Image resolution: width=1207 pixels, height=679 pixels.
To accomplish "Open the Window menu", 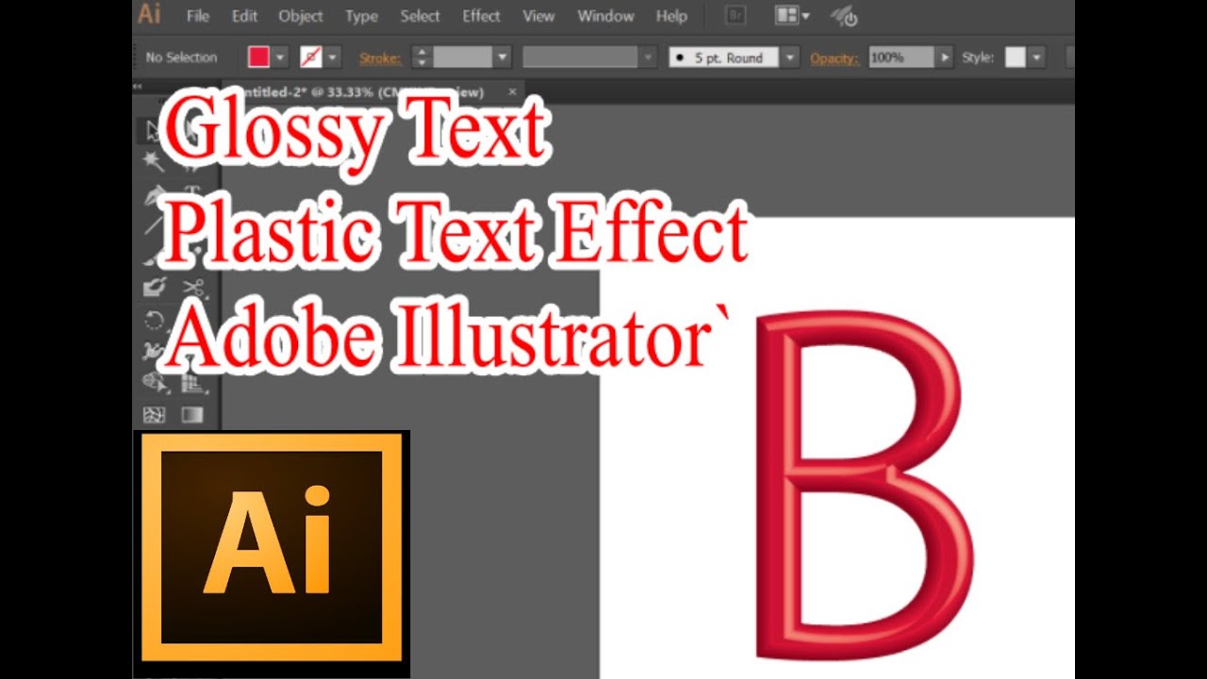I will tap(605, 16).
